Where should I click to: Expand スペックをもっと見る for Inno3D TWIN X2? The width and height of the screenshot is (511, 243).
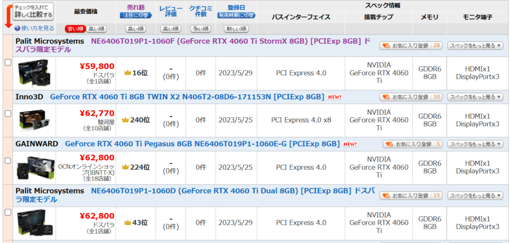pos(476,97)
